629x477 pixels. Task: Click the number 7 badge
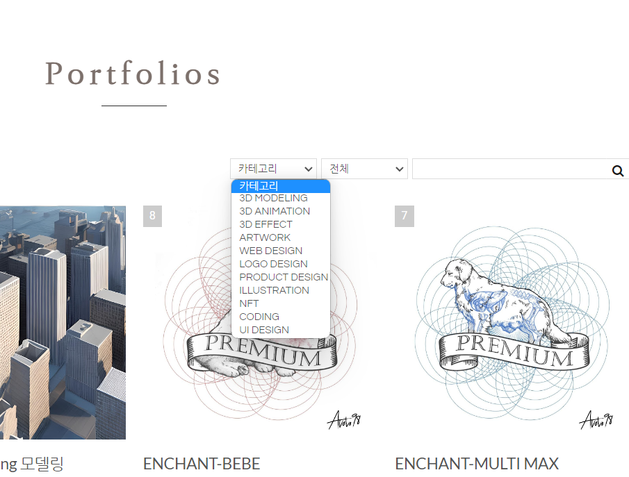[x=405, y=216]
